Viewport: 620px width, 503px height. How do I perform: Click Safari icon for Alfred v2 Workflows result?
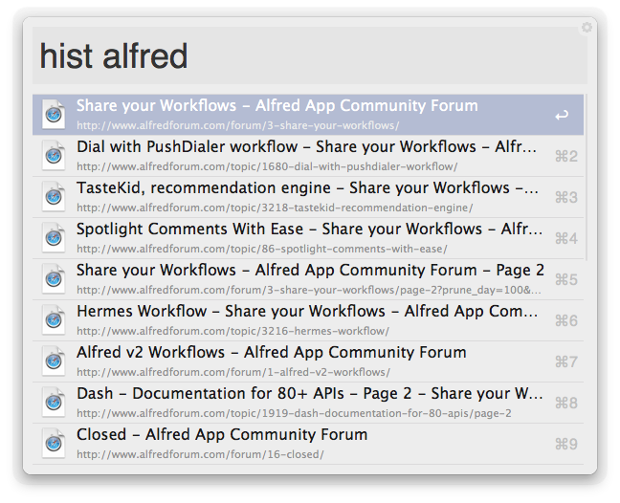point(55,361)
